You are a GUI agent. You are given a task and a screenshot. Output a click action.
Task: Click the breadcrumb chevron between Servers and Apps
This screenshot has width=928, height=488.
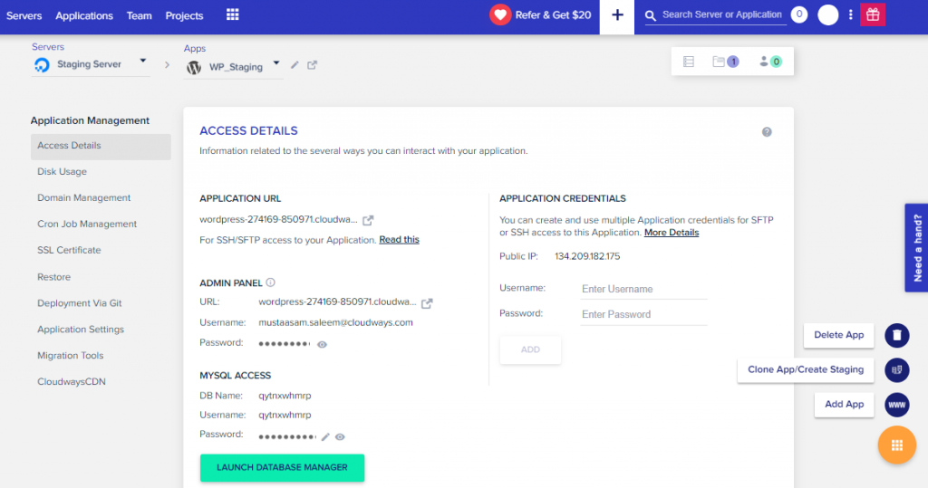pos(167,65)
